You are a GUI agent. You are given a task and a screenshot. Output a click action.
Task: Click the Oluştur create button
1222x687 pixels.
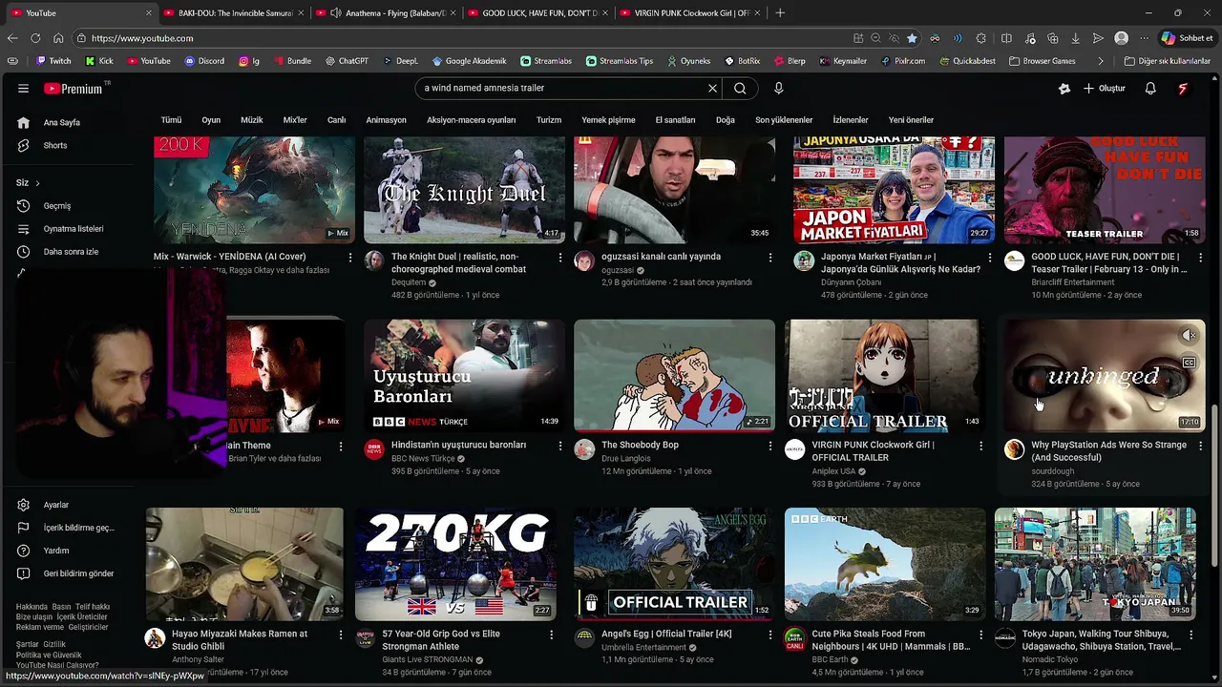pos(1104,88)
